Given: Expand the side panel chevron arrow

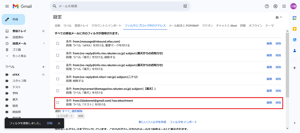Looking at the screenshot, I should pos(295,123).
